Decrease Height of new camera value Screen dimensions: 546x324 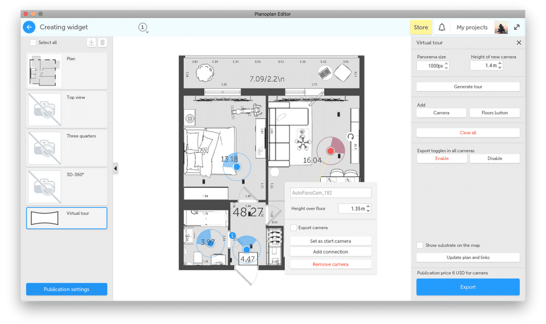(500, 68)
